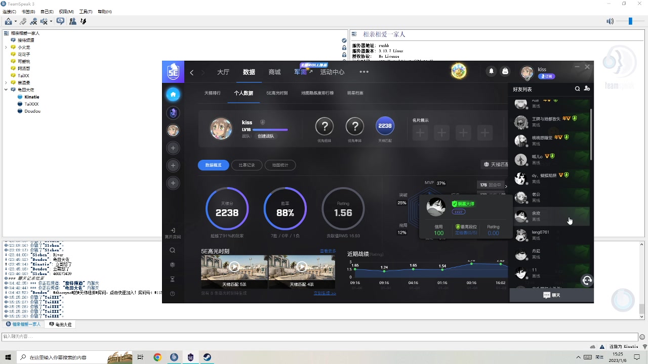The width and height of the screenshot is (648, 364).
Task: Click the 立刻生成 link
Action: [x=325, y=293]
